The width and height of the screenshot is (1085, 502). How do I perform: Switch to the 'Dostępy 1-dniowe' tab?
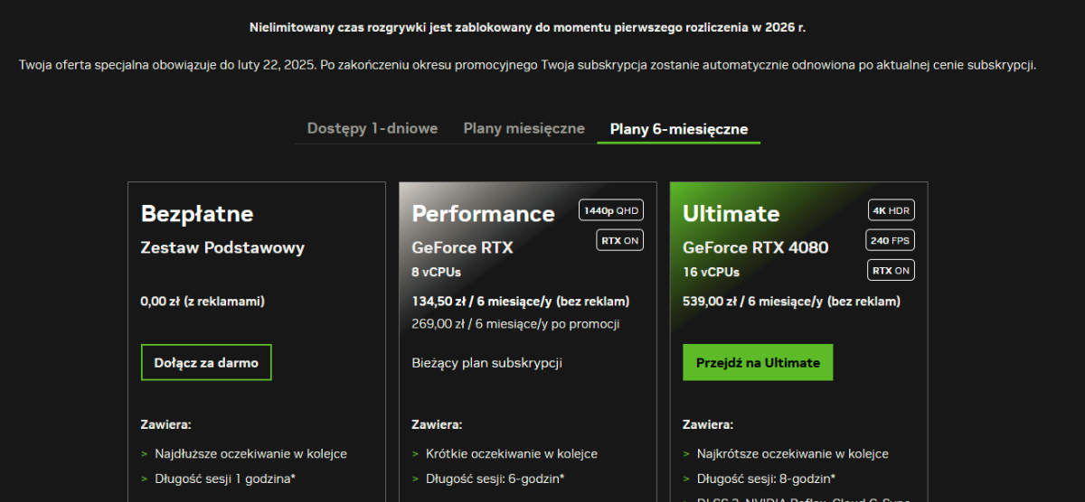pyautogui.click(x=372, y=128)
